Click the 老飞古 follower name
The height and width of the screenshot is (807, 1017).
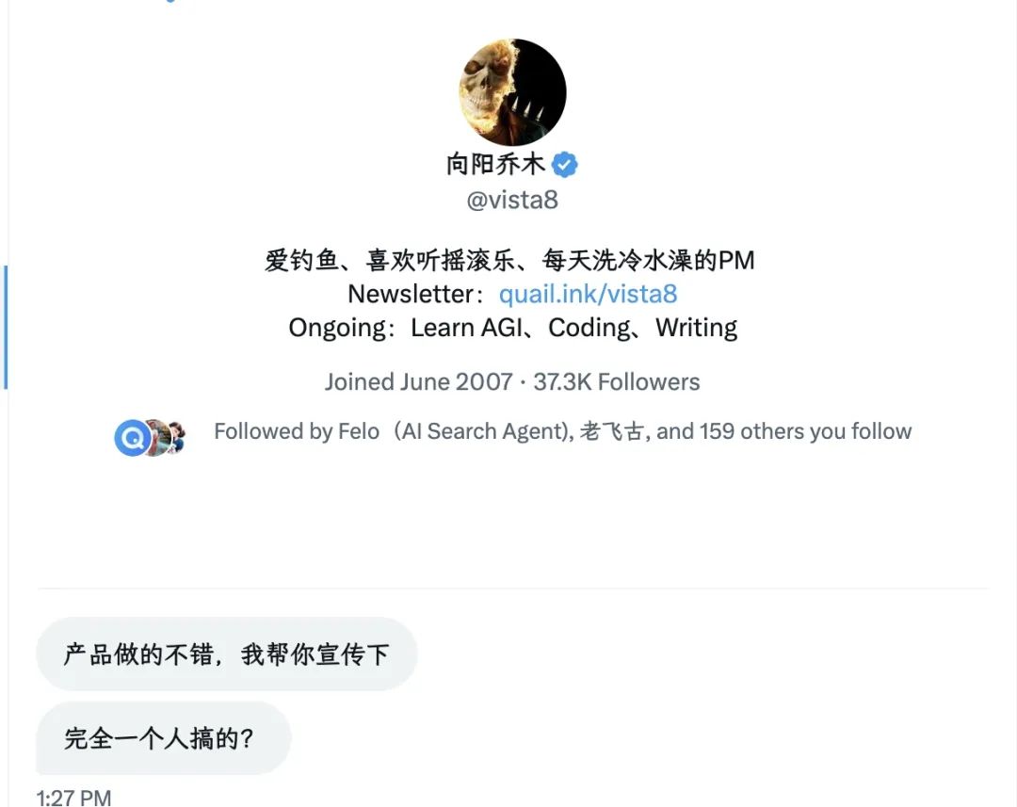pos(612,431)
